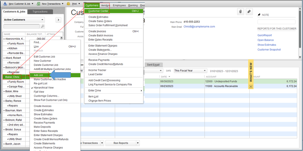The height and width of the screenshot is (151, 303).
Task: Expand the customer list pane arrow button
Action: [x=58, y=20]
